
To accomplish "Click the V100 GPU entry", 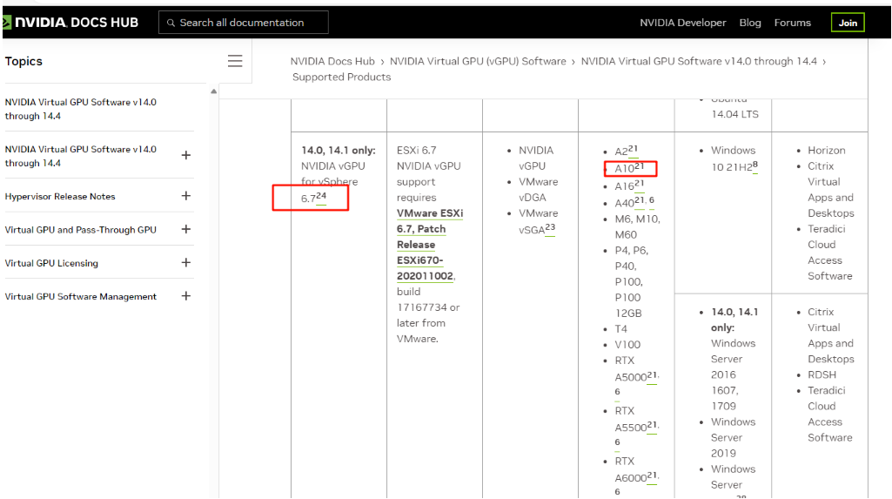I will point(627,345).
